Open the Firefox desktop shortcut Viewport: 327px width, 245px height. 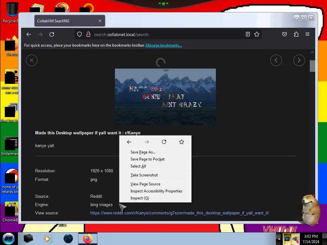[x=12, y=46]
